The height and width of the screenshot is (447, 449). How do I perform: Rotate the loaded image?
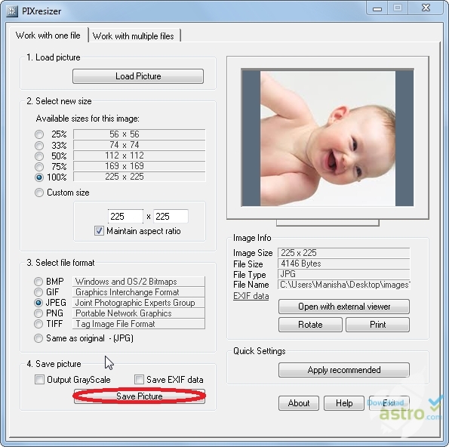coord(310,325)
